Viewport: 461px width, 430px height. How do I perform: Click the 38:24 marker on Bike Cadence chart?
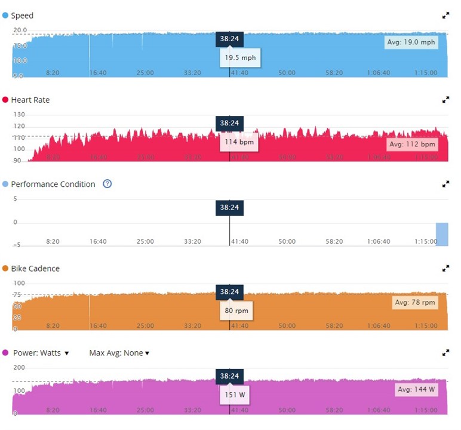[x=230, y=292]
